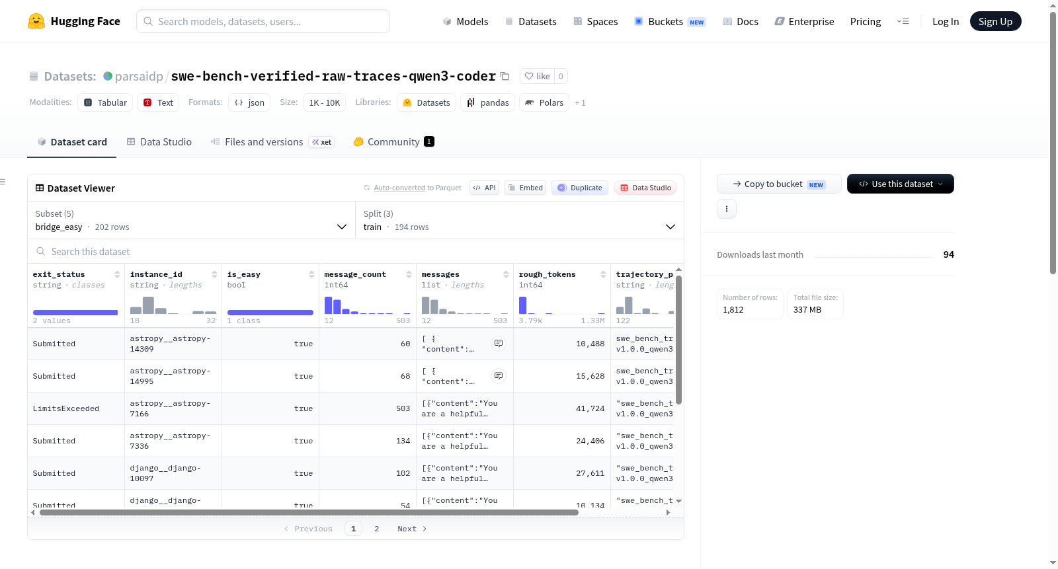
Task: Select the django__django-10097 cell
Action: point(173,473)
